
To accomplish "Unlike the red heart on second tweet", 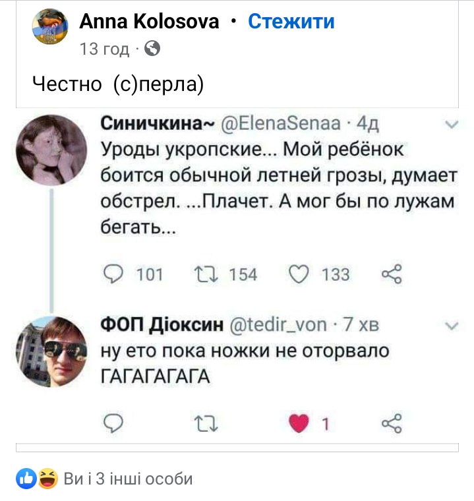I will (x=299, y=423).
